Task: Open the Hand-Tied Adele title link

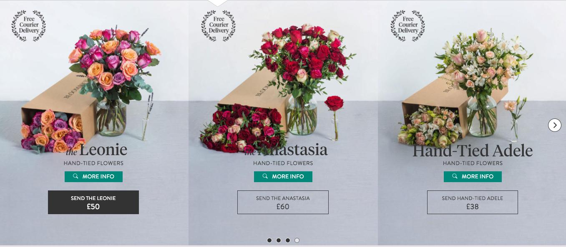Action: pyautogui.click(x=473, y=151)
